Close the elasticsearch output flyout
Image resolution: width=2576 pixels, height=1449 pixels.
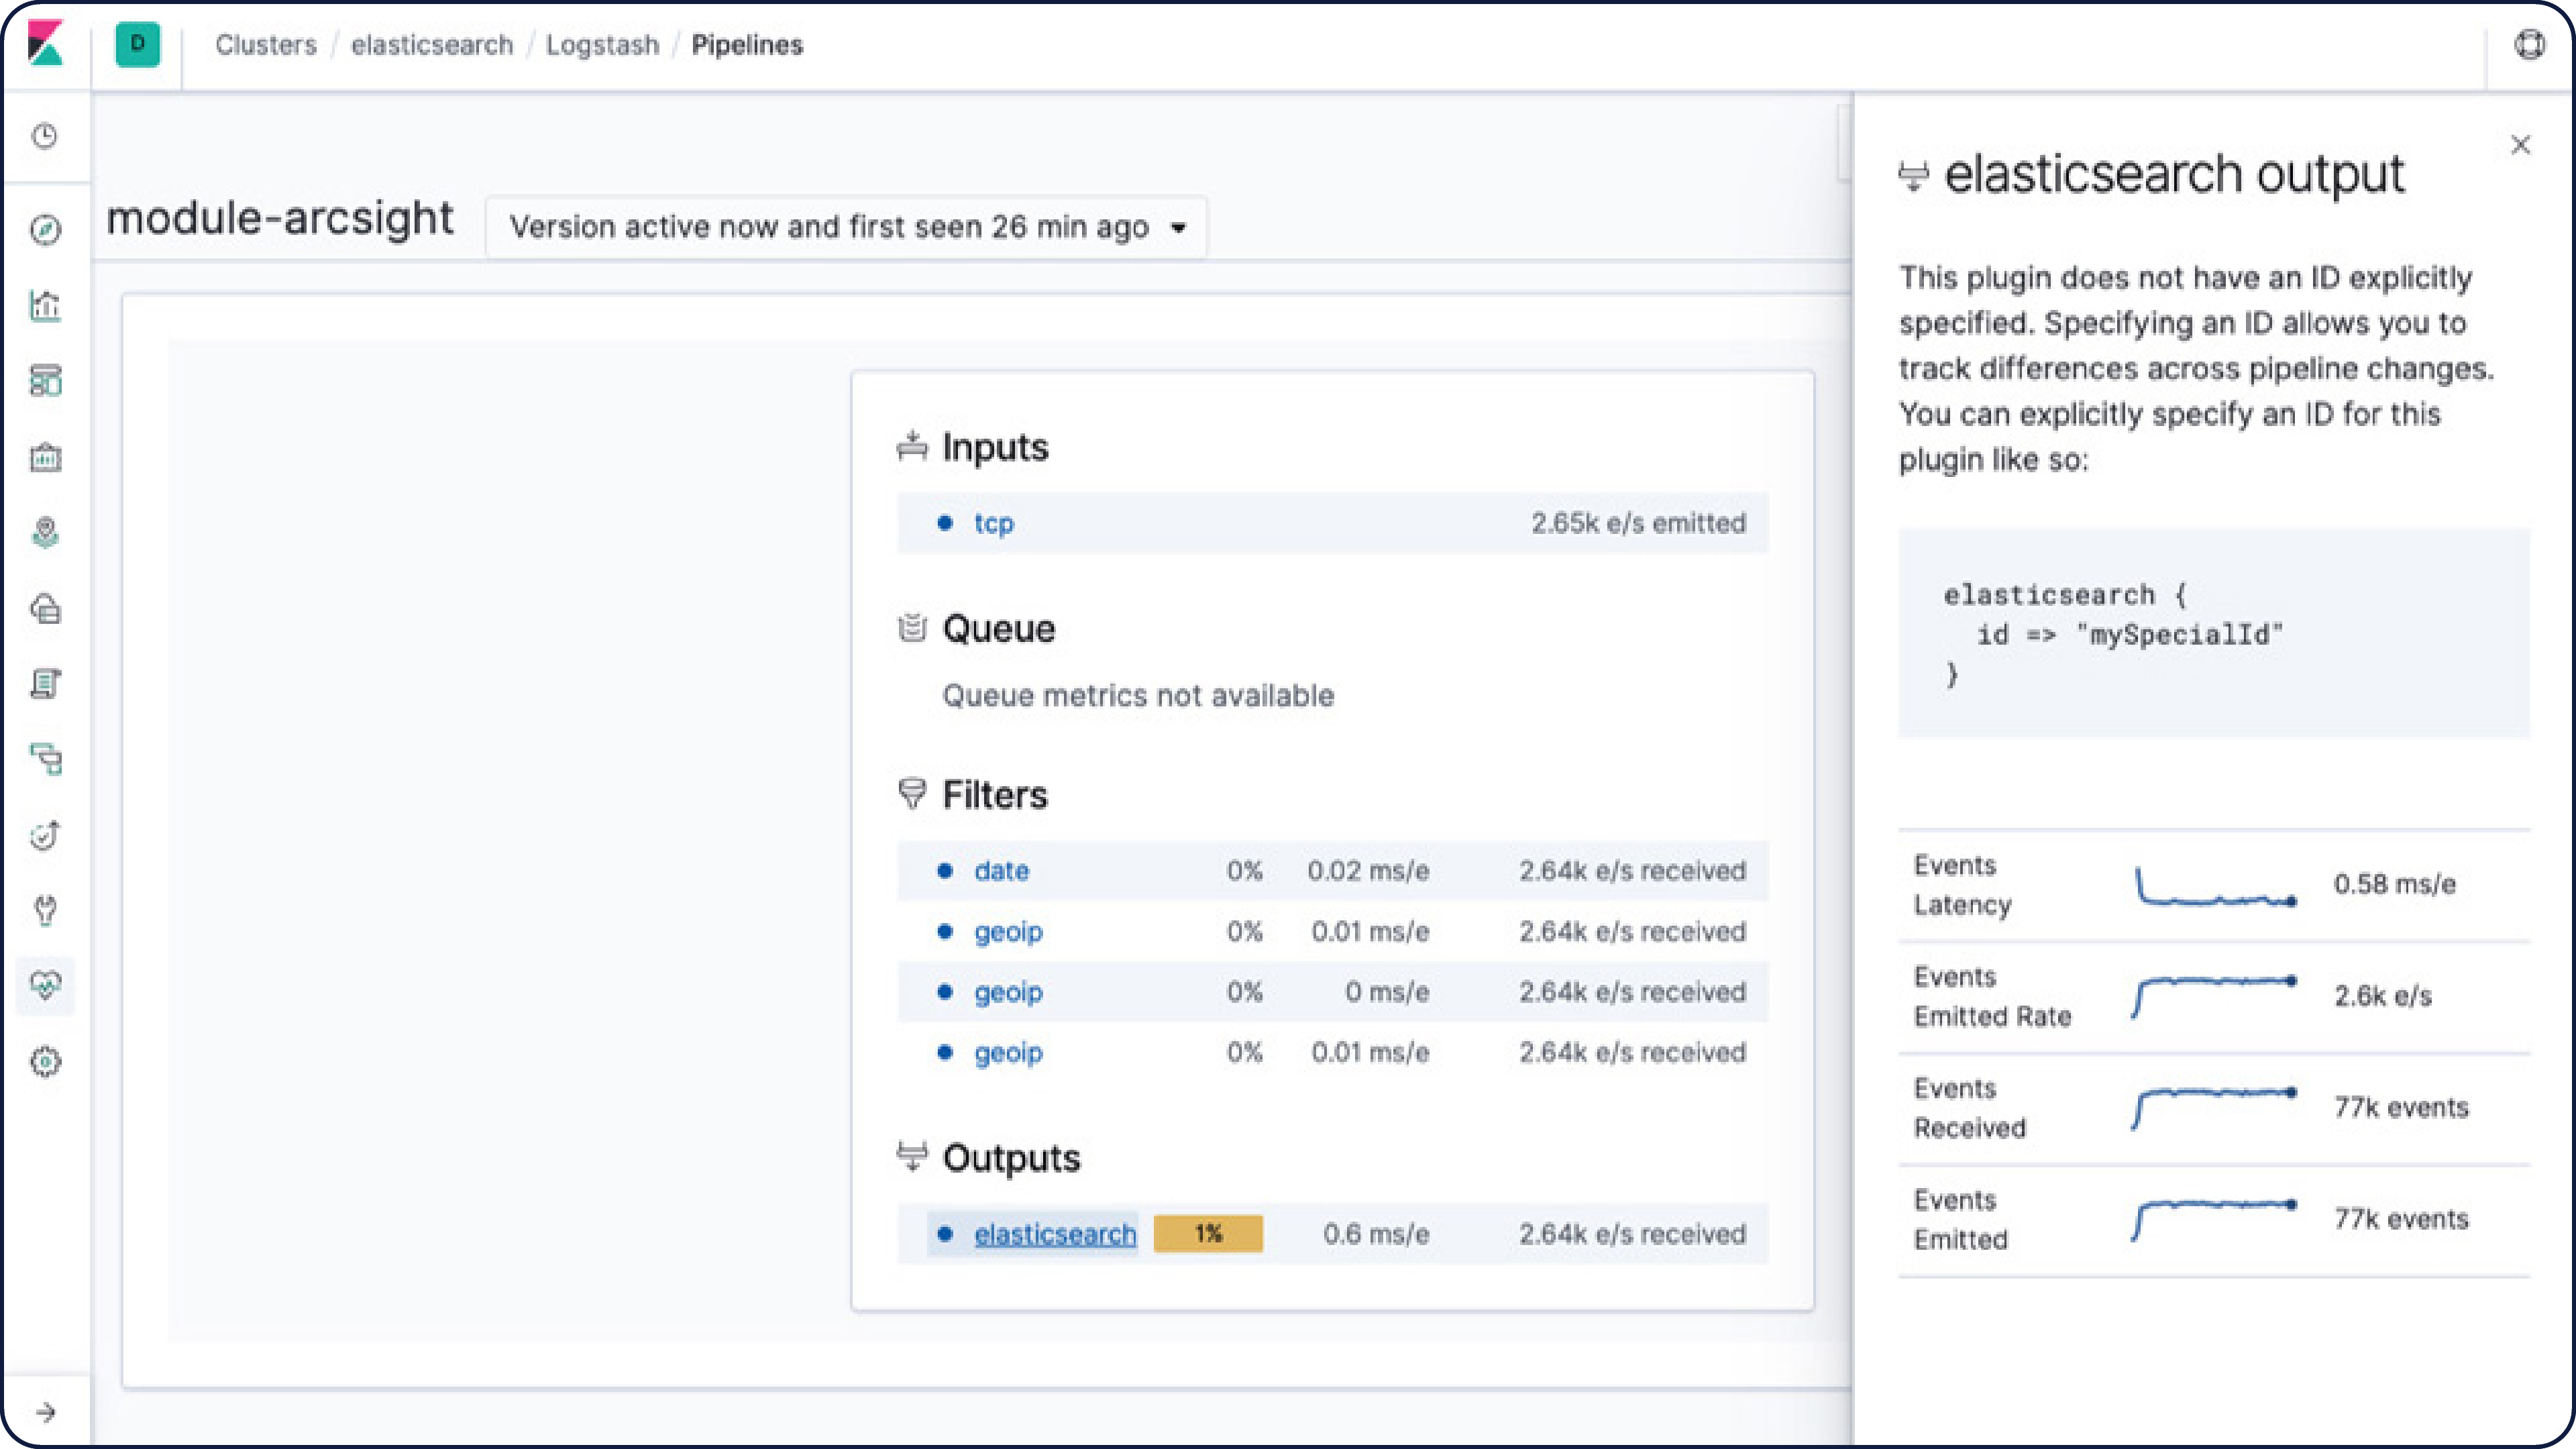tap(2520, 145)
